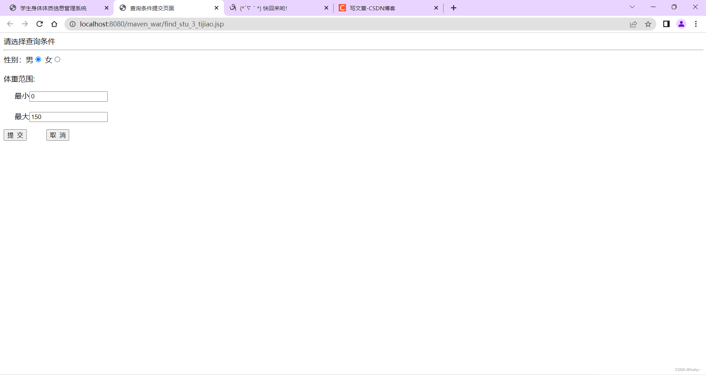The height and width of the screenshot is (375, 706).
Task: Bookmark this page with the star icon
Action: 648,24
